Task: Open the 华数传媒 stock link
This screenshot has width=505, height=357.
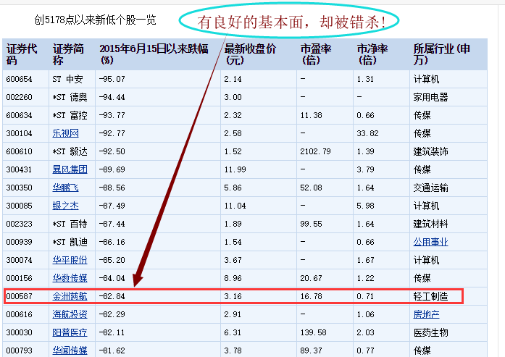Action: pos(70,278)
